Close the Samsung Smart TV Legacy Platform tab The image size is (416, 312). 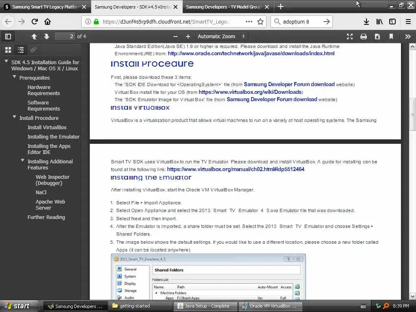click(x=84, y=7)
